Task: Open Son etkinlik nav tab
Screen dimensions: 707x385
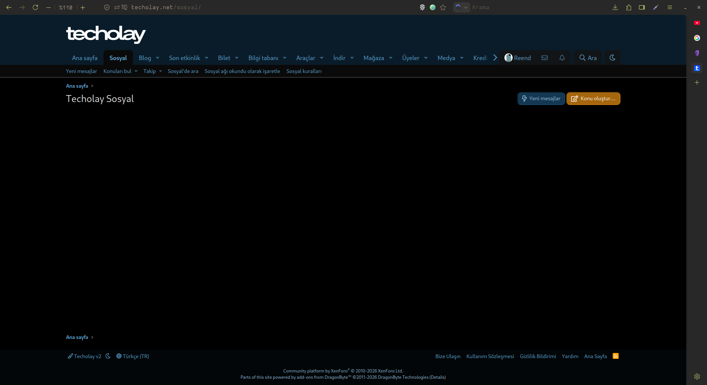Action: click(184, 58)
